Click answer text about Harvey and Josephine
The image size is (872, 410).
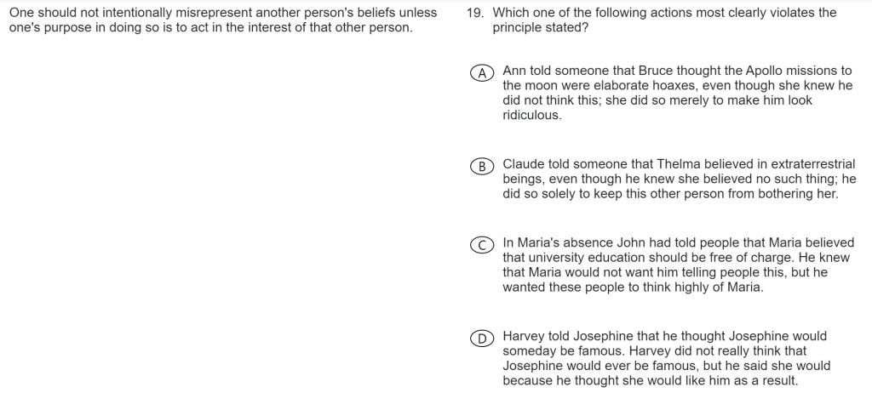pos(666,358)
